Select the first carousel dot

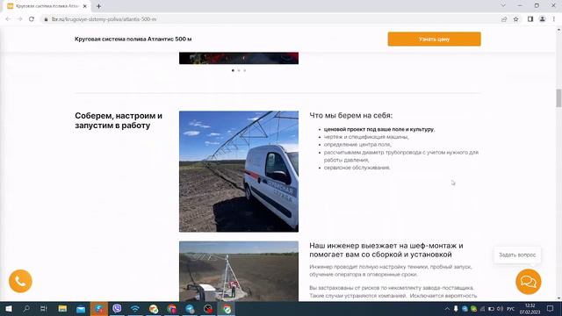[x=233, y=70]
